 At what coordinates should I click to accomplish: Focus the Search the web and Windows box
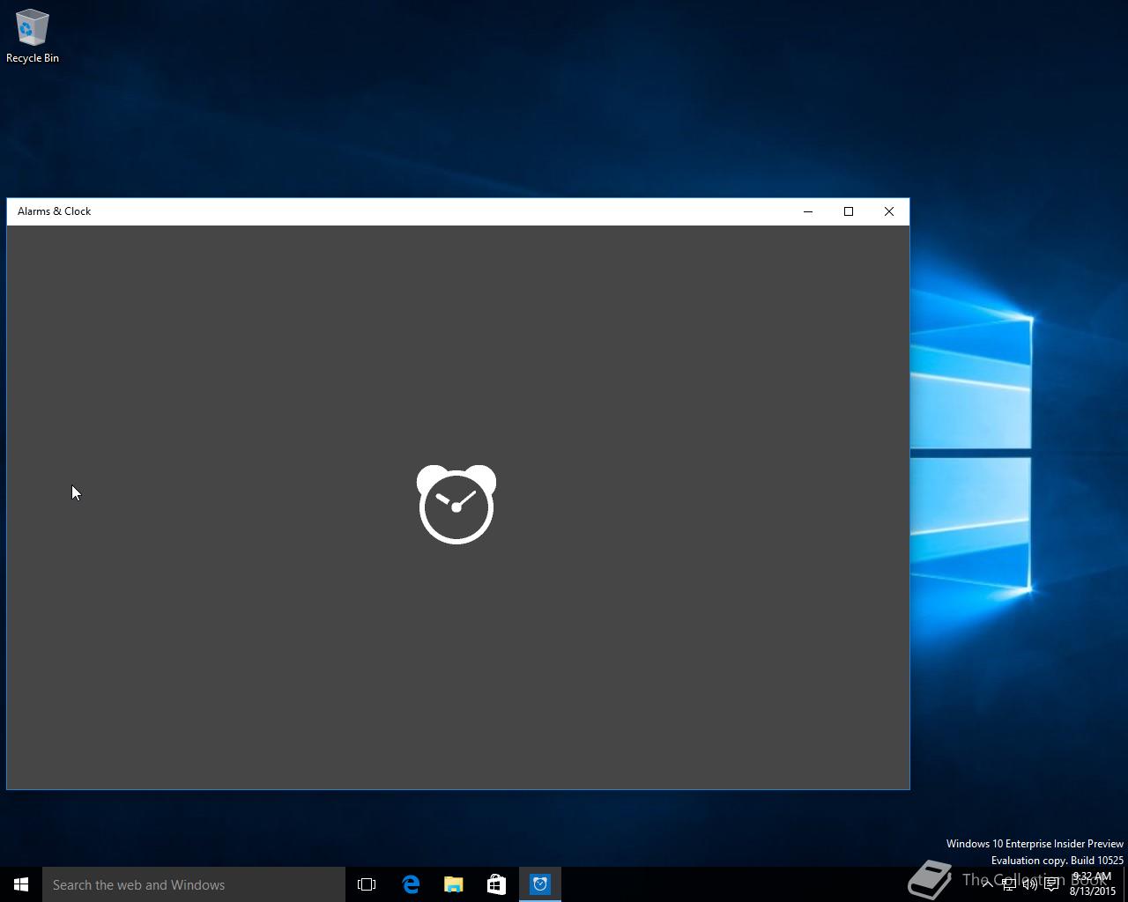click(x=194, y=884)
